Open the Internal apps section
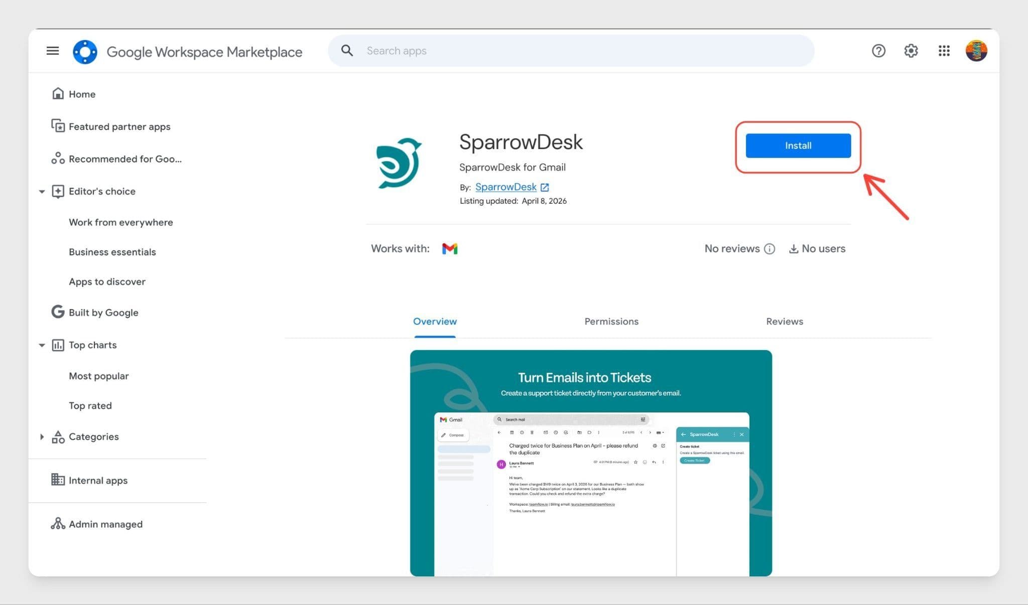Viewport: 1028px width, 605px height. click(x=98, y=481)
